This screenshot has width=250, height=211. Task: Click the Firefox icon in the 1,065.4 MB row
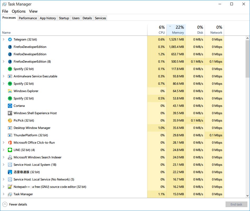point(10,47)
